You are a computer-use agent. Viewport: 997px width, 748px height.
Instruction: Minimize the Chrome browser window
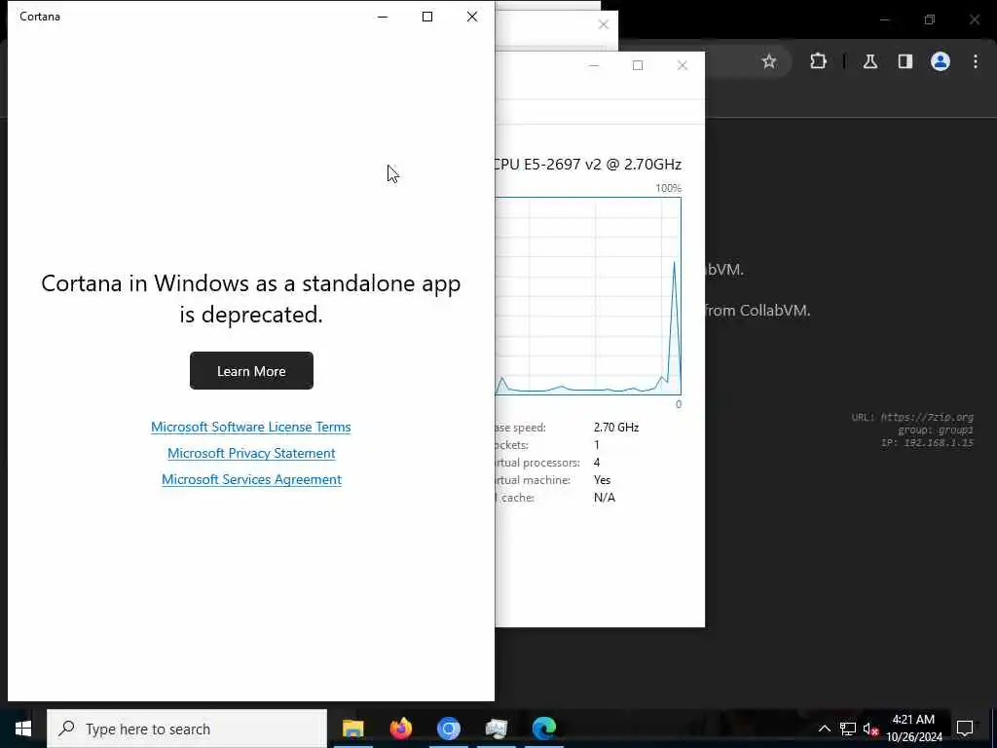[x=884, y=19]
